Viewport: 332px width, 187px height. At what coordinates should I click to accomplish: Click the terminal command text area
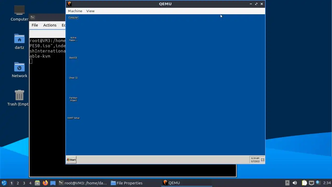[47, 107]
